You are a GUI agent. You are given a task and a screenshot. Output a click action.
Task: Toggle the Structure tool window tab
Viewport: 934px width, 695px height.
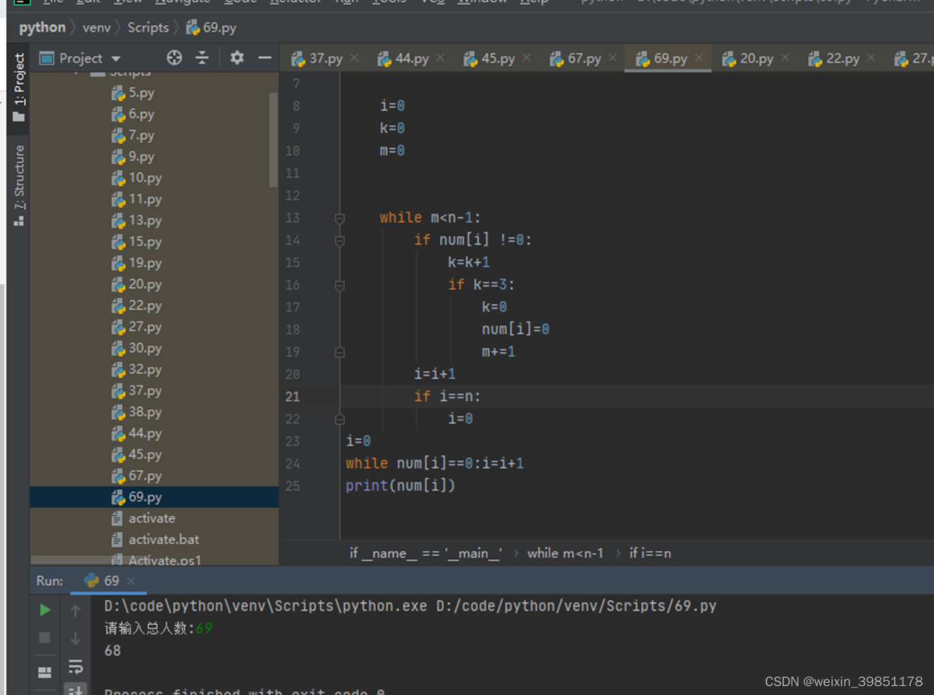point(19,185)
